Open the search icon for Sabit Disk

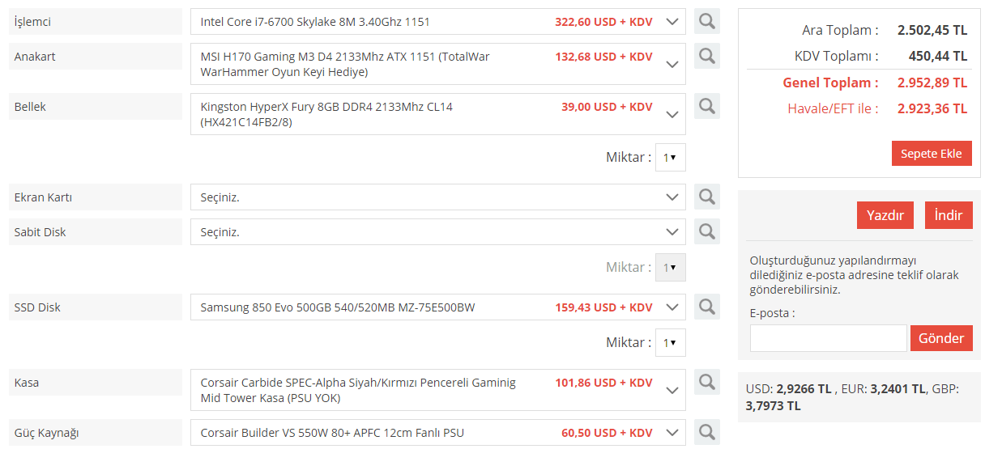707,231
